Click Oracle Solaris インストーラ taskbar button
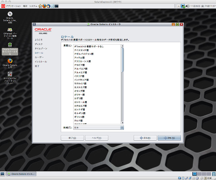The height and width of the screenshot is (180, 216). click(x=22, y=174)
